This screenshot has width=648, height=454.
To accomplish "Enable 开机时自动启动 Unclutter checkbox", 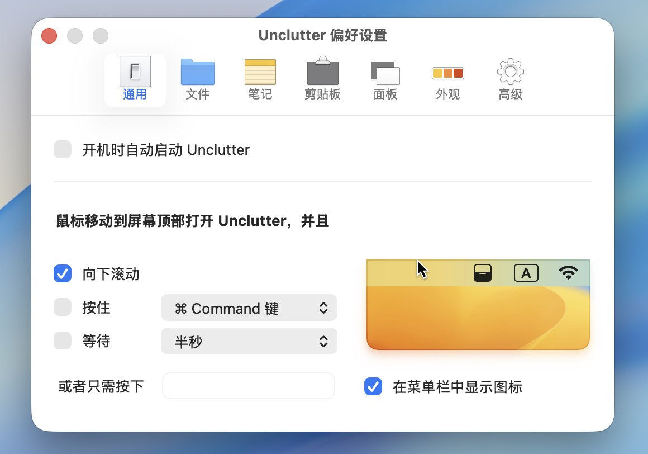I will 63,150.
